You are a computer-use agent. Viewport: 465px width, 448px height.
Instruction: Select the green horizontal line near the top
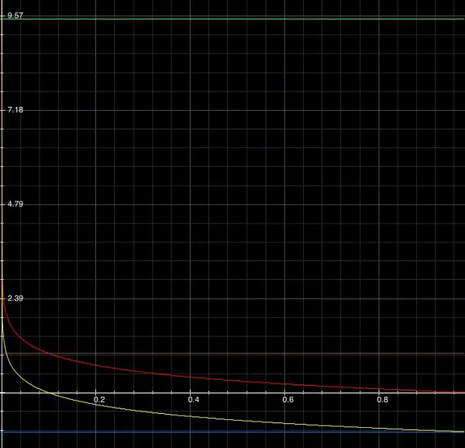click(232, 19)
